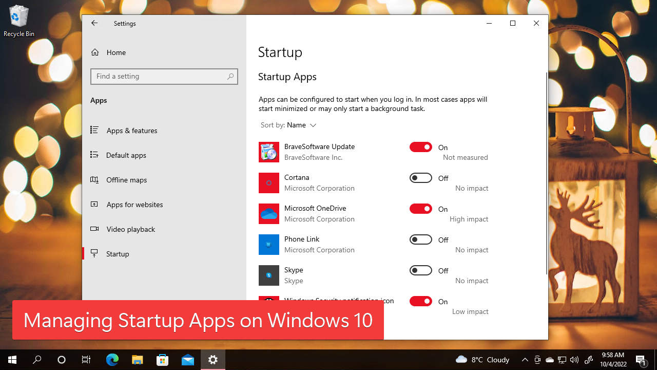This screenshot has width=657, height=370.
Task: Enable Skype startup toggle
Action: coord(421,270)
